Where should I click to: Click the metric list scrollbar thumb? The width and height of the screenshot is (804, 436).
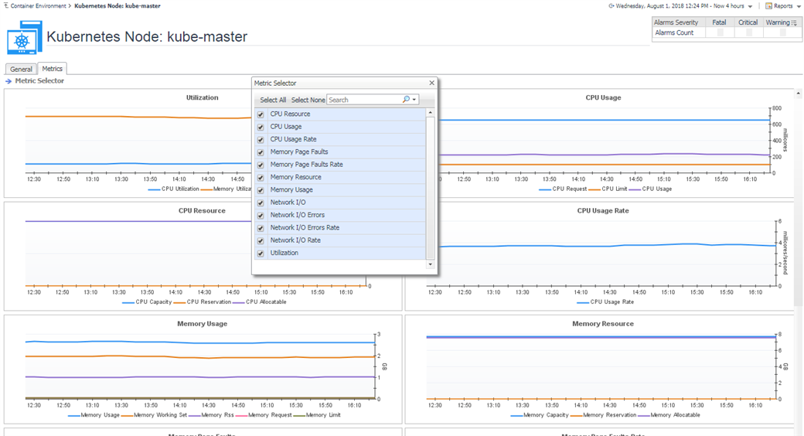[x=430, y=188]
